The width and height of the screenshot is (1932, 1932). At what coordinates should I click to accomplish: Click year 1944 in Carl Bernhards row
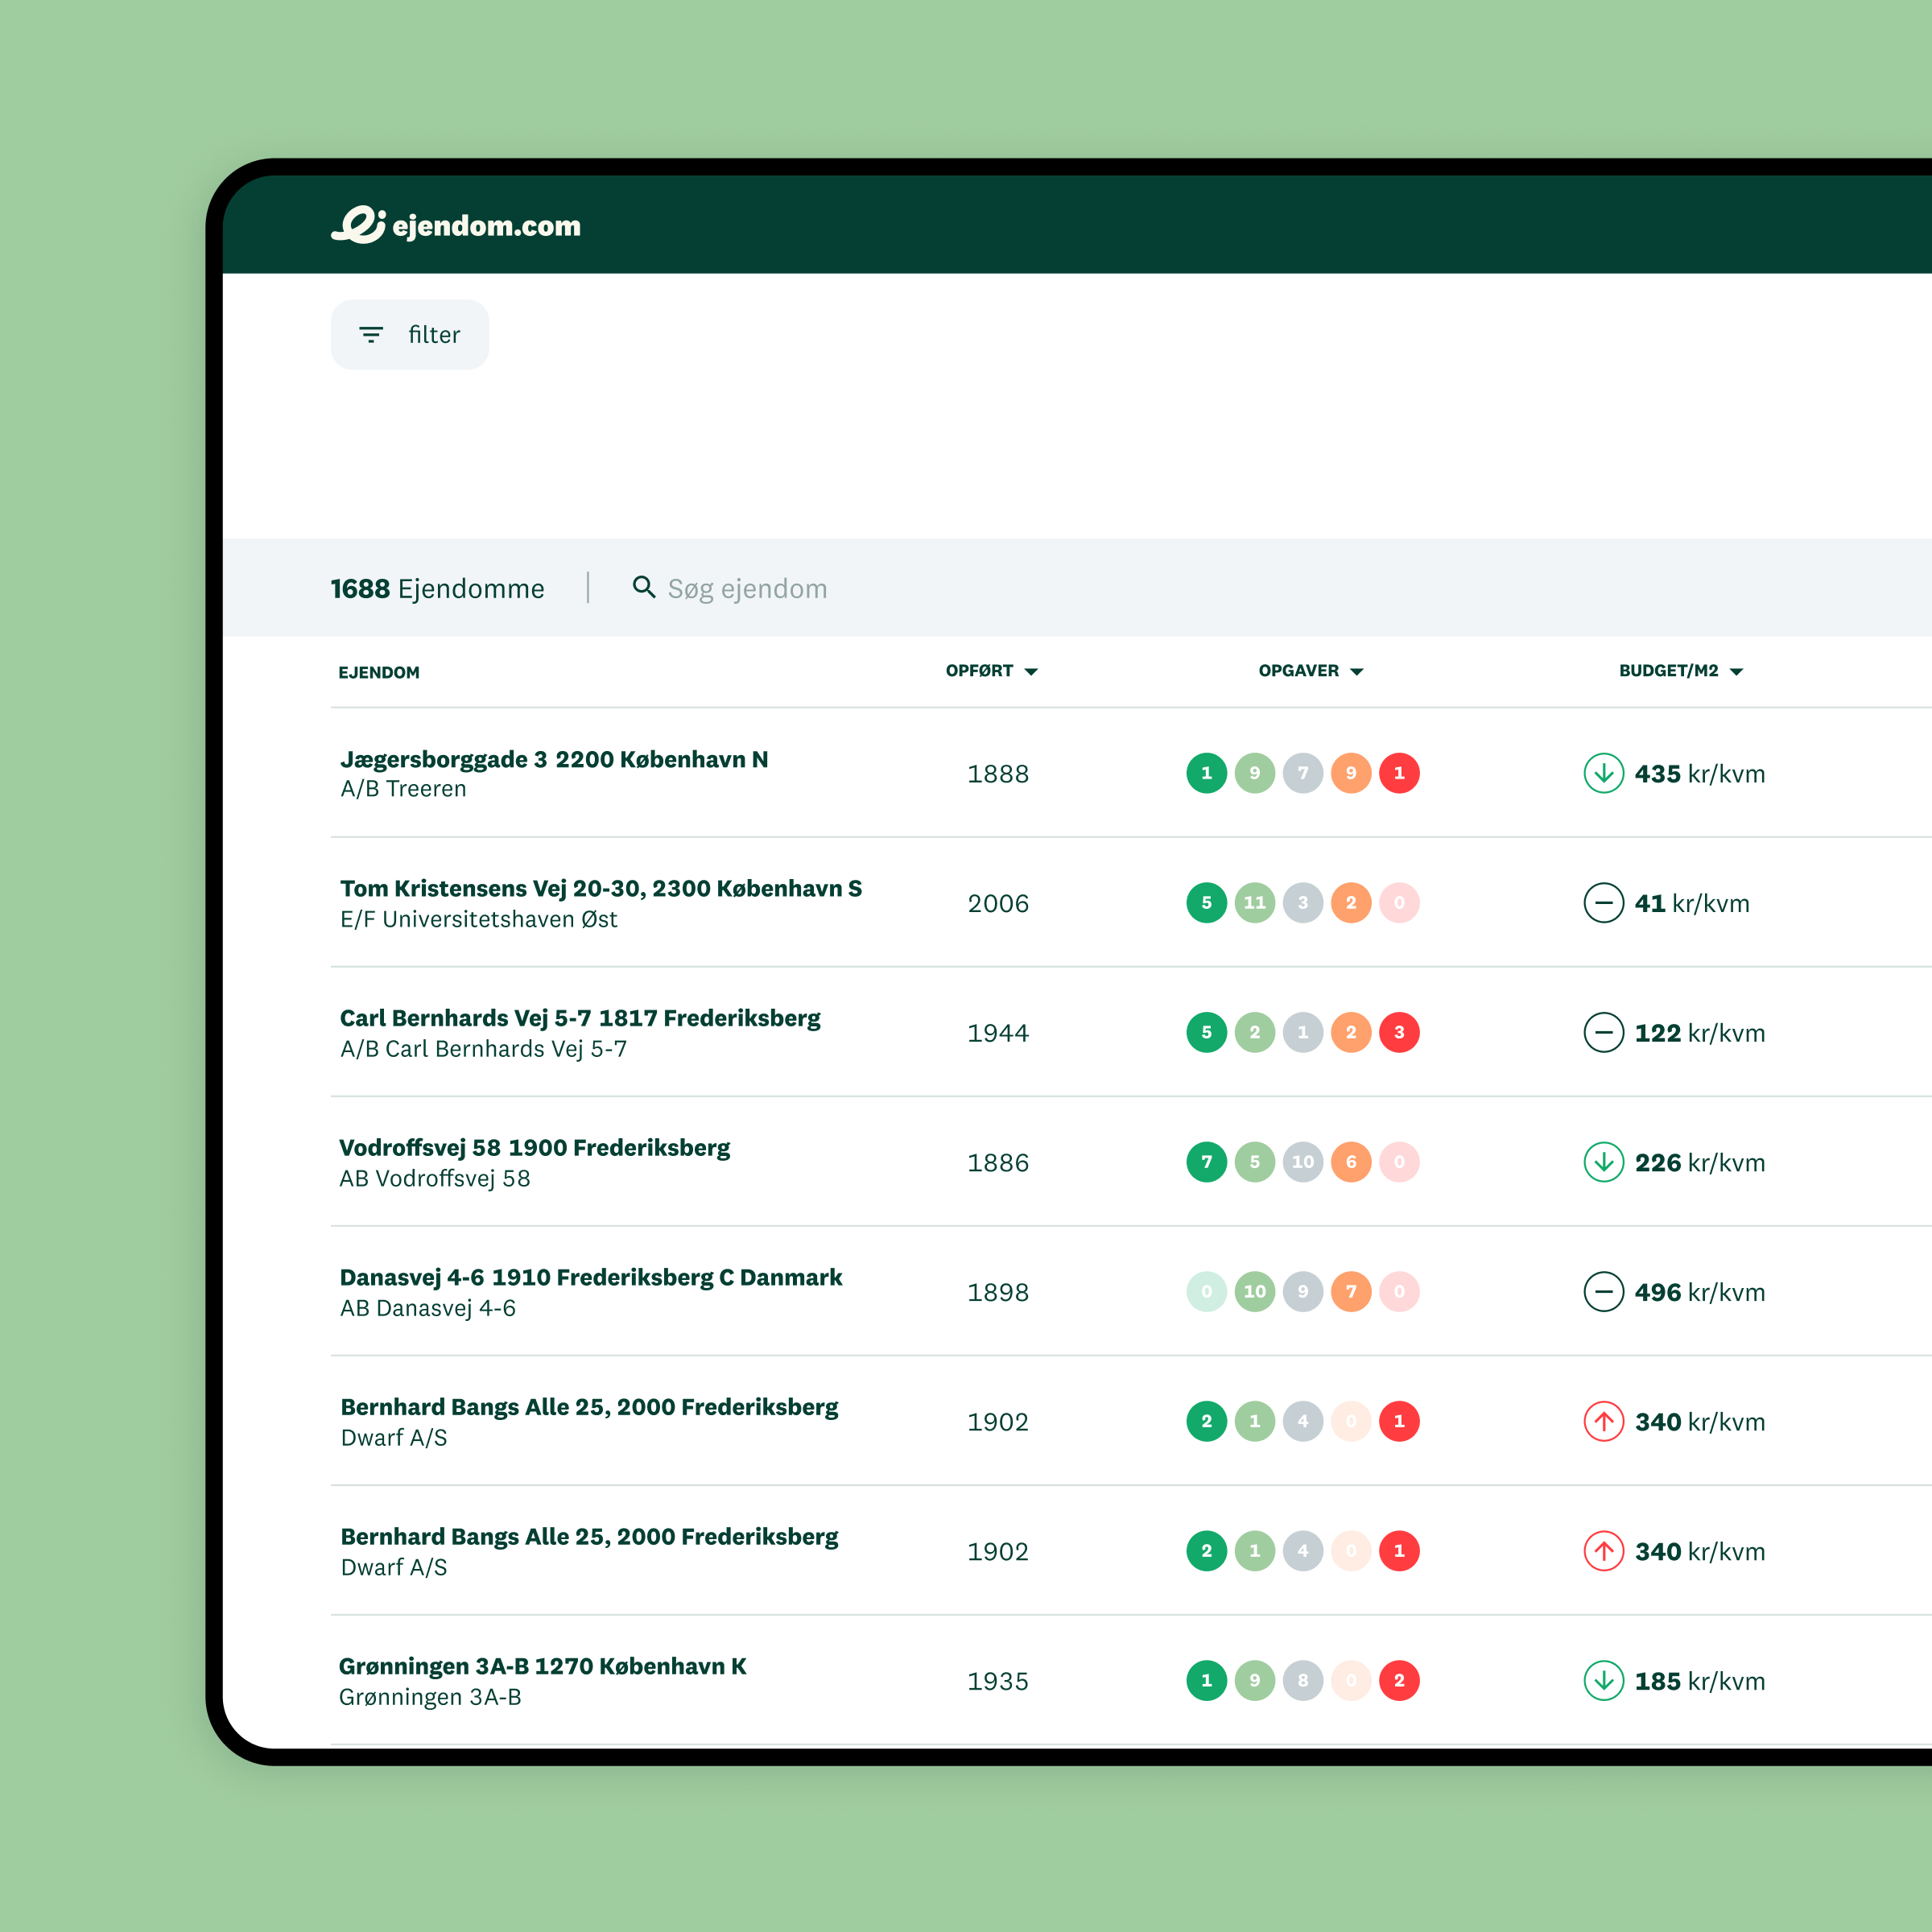click(998, 1033)
